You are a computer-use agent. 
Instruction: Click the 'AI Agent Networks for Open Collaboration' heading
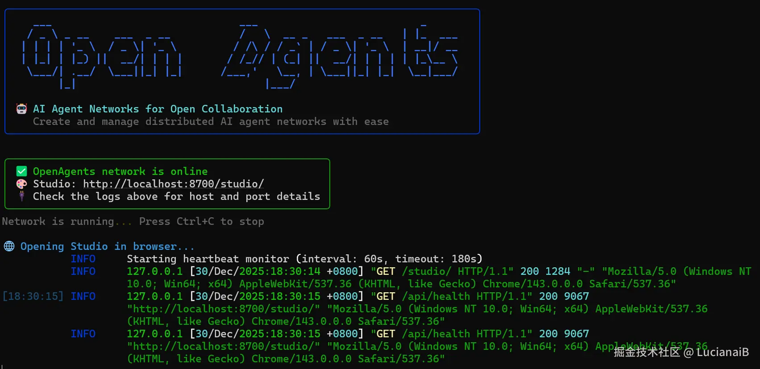pyautogui.click(x=158, y=109)
